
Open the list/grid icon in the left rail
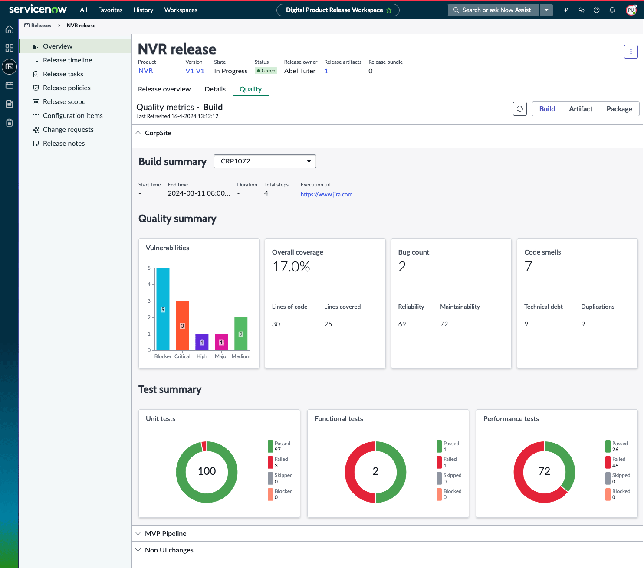[x=9, y=48]
